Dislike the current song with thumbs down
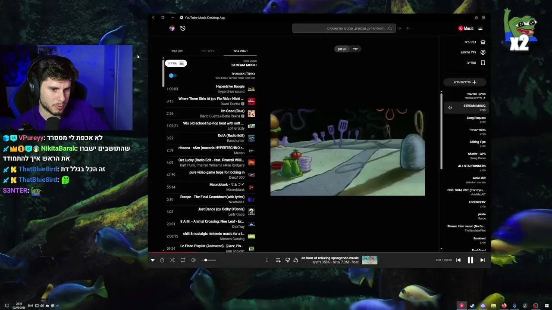This screenshot has height=310, width=552. pyautogui.click(x=288, y=260)
